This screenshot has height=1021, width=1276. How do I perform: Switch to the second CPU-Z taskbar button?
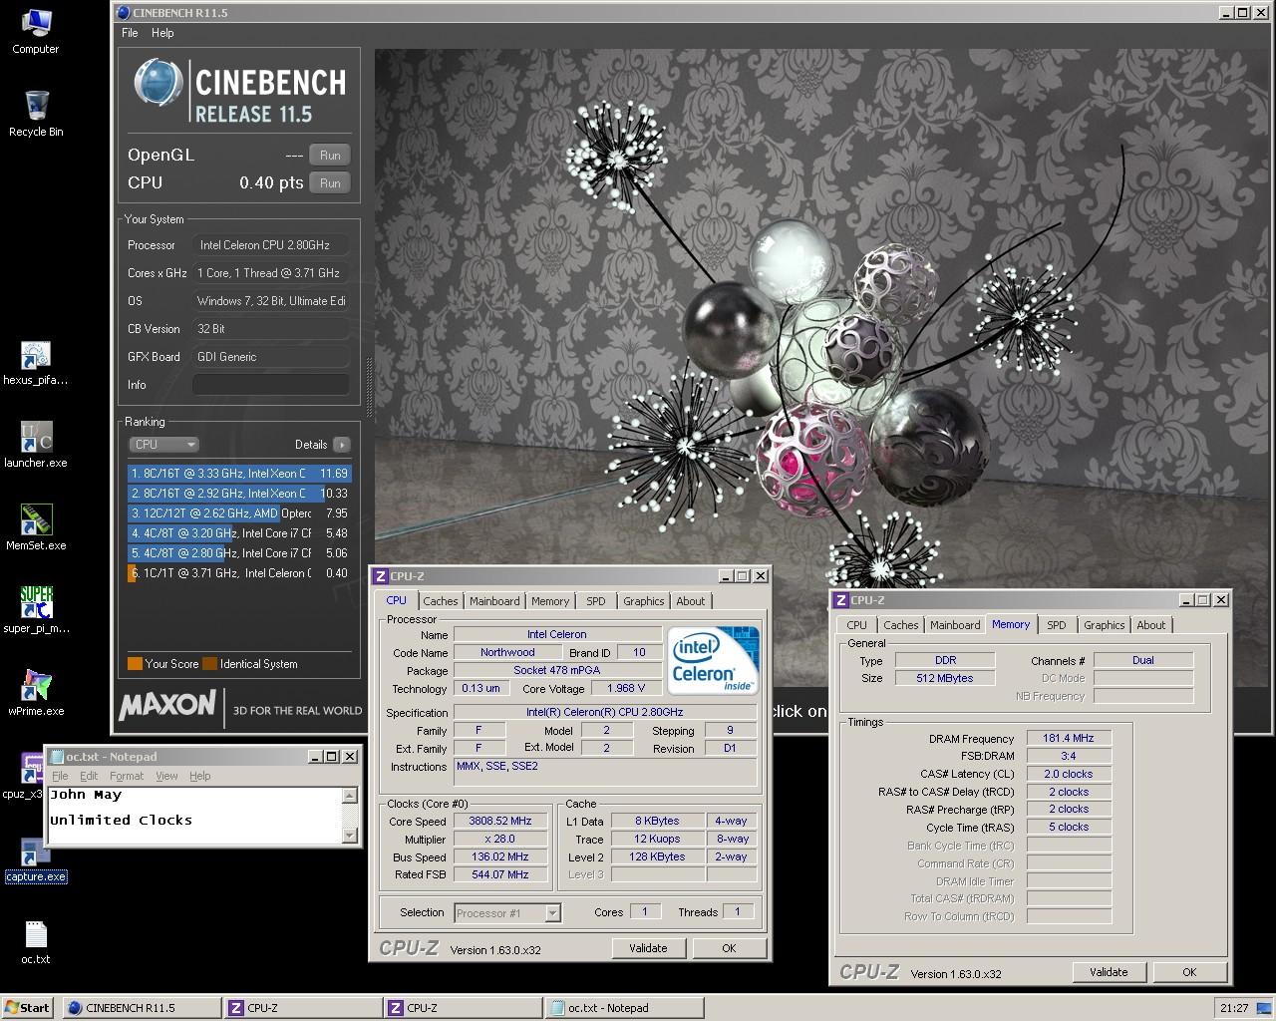tap(463, 1008)
